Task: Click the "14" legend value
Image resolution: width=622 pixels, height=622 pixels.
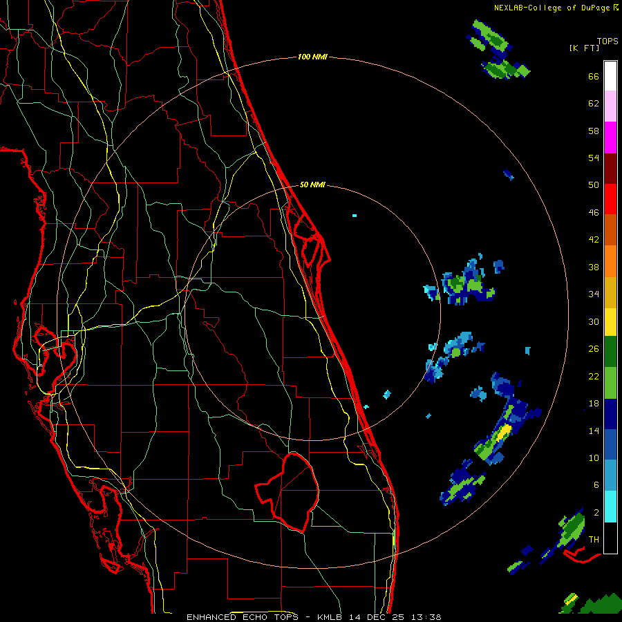Action: [594, 431]
